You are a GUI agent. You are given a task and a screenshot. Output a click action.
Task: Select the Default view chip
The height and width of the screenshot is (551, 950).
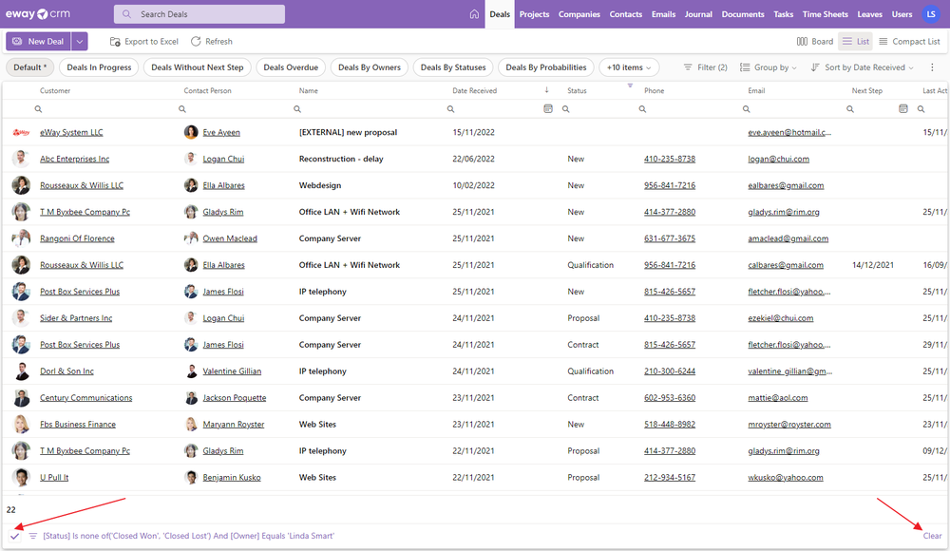[29, 67]
